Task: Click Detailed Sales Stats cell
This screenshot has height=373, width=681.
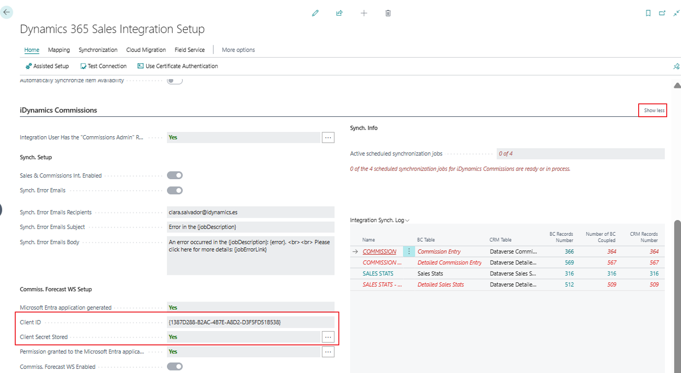Action: coord(441,284)
